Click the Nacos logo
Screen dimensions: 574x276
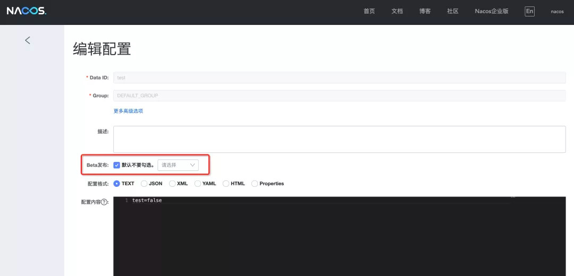[x=27, y=11]
